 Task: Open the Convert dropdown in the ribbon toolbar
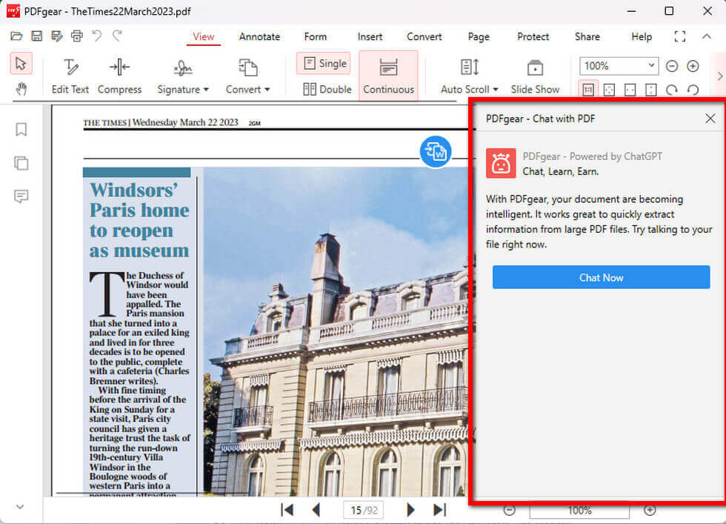(247, 76)
